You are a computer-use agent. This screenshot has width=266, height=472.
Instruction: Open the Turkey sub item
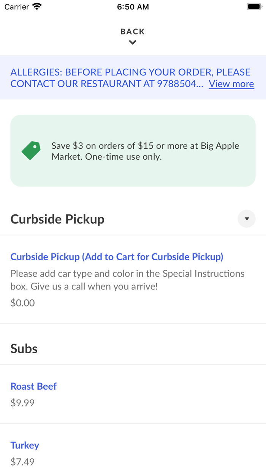tap(25, 445)
